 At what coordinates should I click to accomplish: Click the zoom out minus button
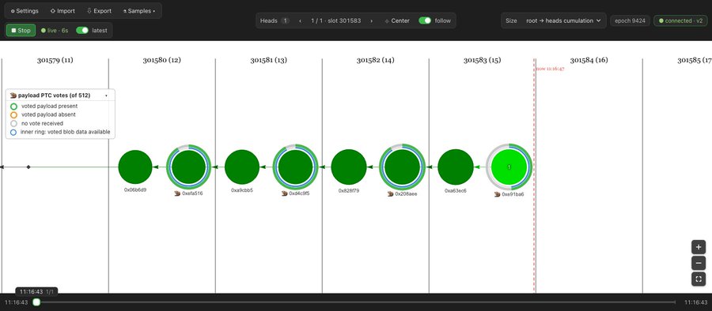699,263
